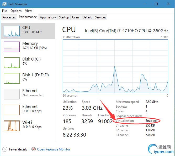The width and height of the screenshot is (175, 156).
Task: Open the Services tab
Action: [x=100, y=17]
